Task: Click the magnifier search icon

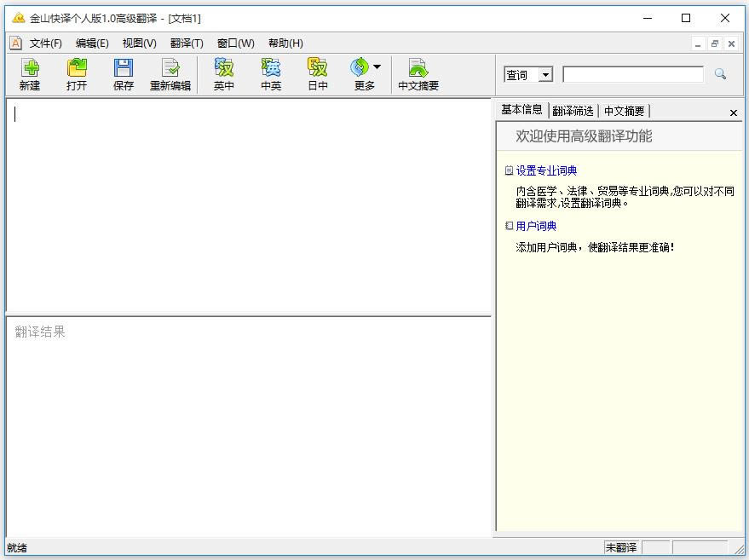Action: (720, 74)
